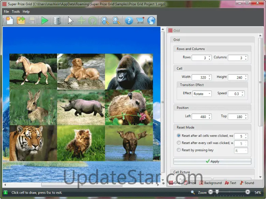
Task: Open the website globe icon
Action: (151, 21)
